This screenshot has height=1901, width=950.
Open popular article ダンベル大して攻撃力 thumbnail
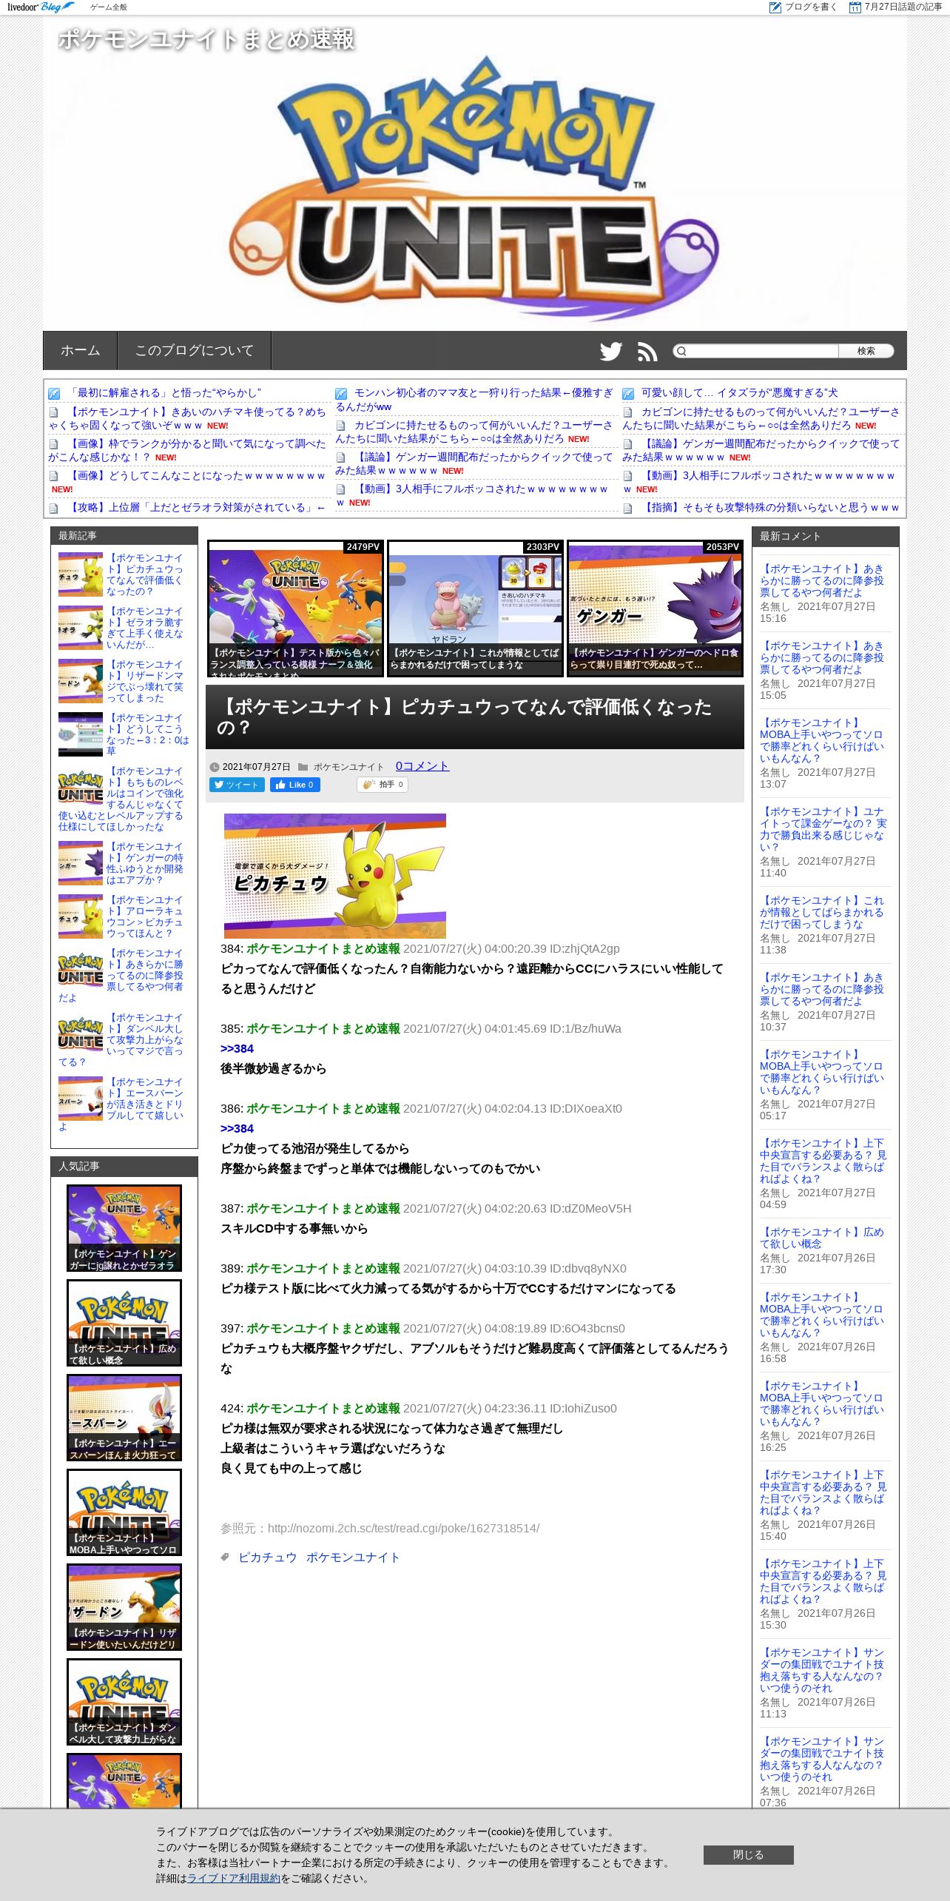(x=124, y=1702)
